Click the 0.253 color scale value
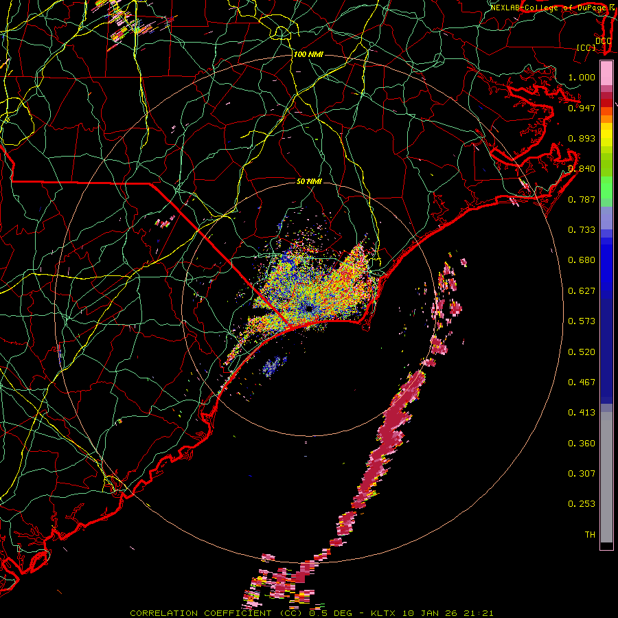Viewport: 618px width, 618px height. [582, 504]
